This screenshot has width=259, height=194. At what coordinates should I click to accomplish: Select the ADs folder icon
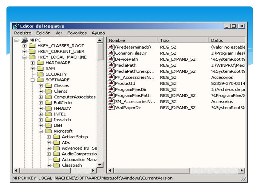click(x=56, y=143)
